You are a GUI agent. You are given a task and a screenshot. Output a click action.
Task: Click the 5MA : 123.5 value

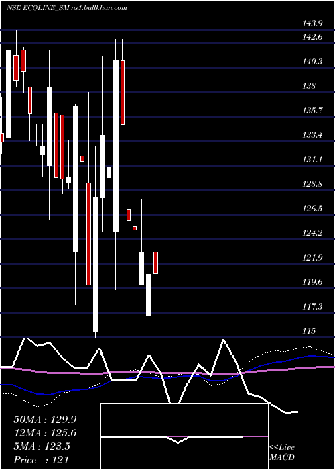42,446
